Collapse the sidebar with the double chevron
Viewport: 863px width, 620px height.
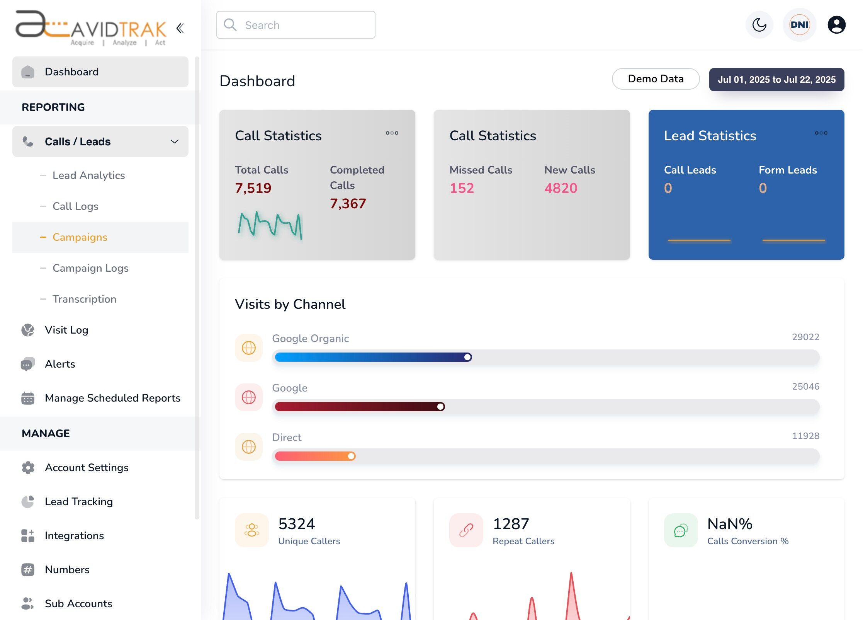pyautogui.click(x=180, y=28)
